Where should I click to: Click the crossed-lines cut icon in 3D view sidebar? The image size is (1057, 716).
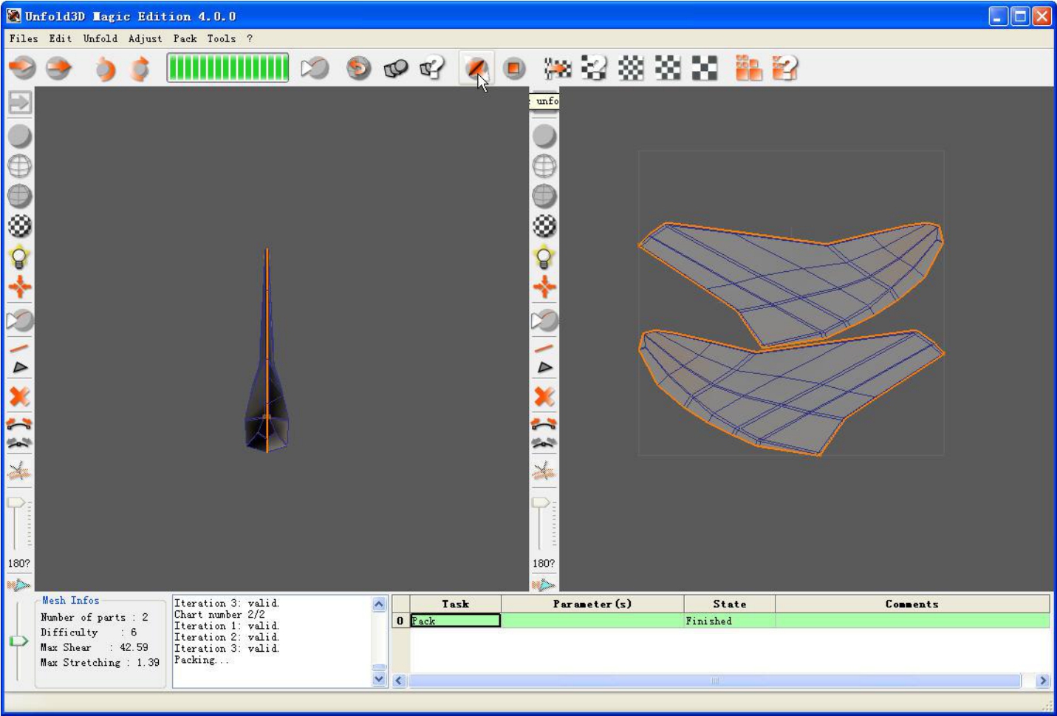[x=20, y=471]
